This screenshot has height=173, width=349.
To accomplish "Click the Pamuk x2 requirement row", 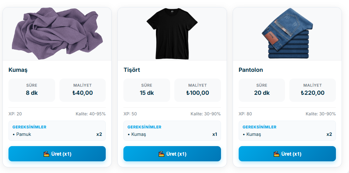I will [57, 134].
